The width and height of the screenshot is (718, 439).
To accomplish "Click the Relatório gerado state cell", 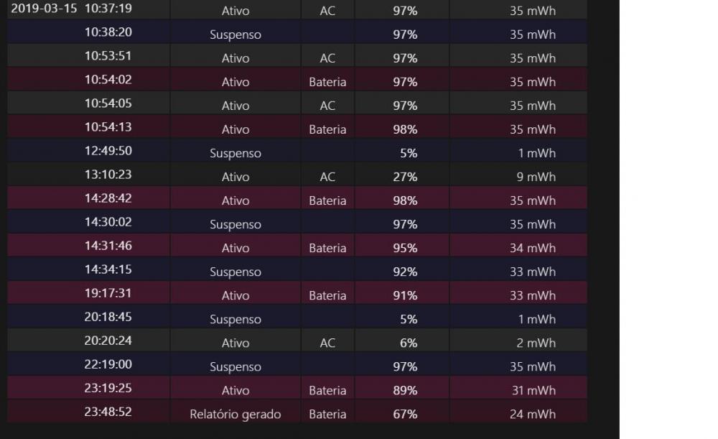I will click(236, 414).
